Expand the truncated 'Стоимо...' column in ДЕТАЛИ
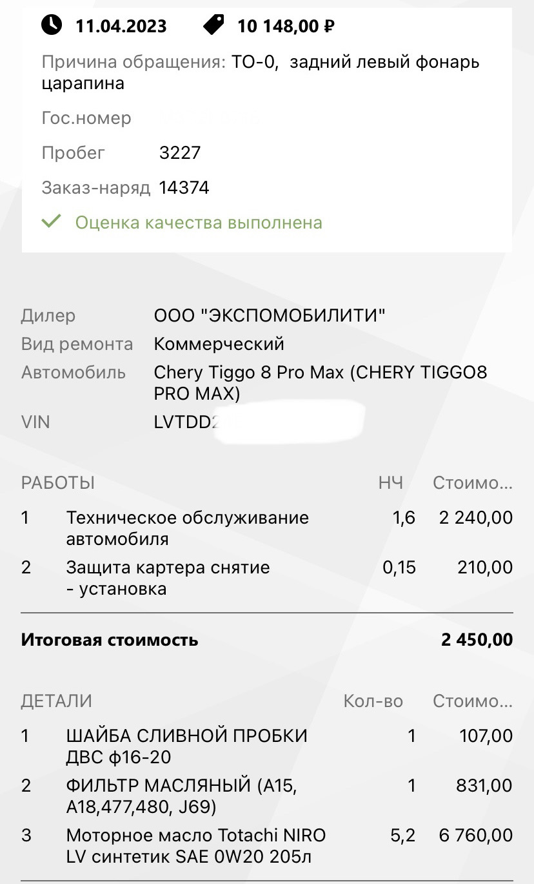This screenshot has width=534, height=884. [x=472, y=701]
